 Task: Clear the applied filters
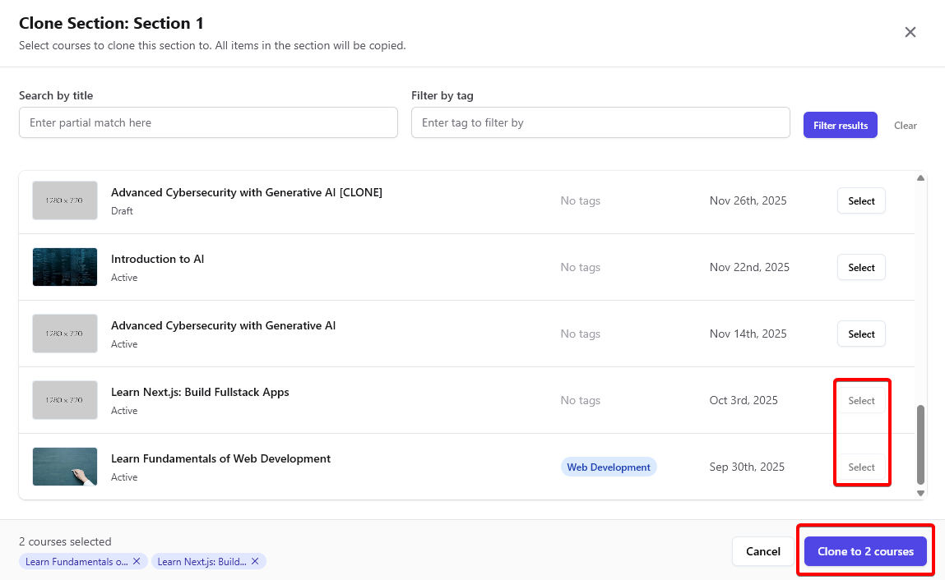click(905, 126)
